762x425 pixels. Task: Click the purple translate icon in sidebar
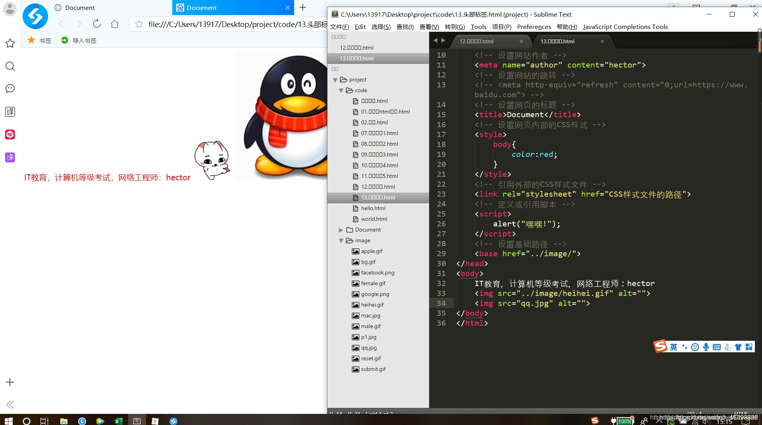[x=10, y=157]
